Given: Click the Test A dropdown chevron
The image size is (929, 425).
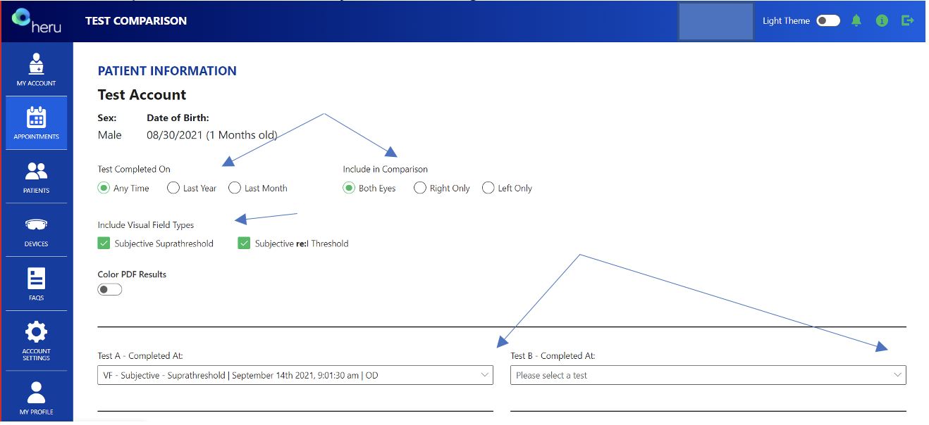Looking at the screenshot, I should click(x=485, y=375).
